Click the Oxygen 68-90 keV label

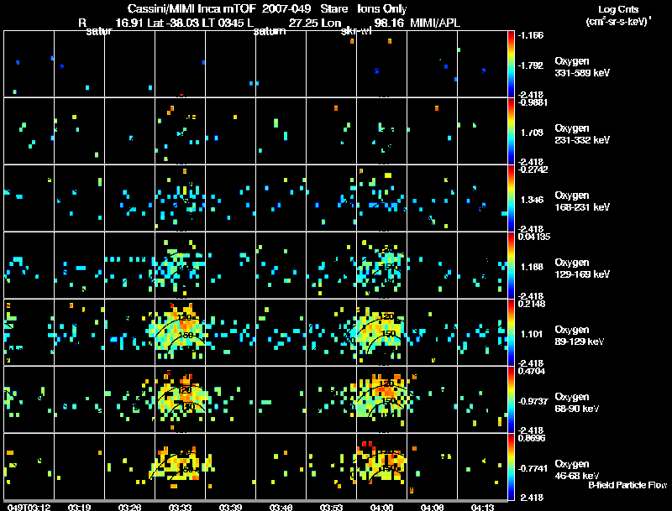coord(577,403)
